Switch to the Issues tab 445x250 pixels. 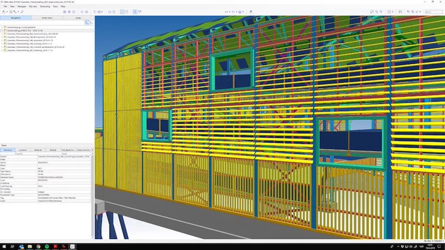78,18
